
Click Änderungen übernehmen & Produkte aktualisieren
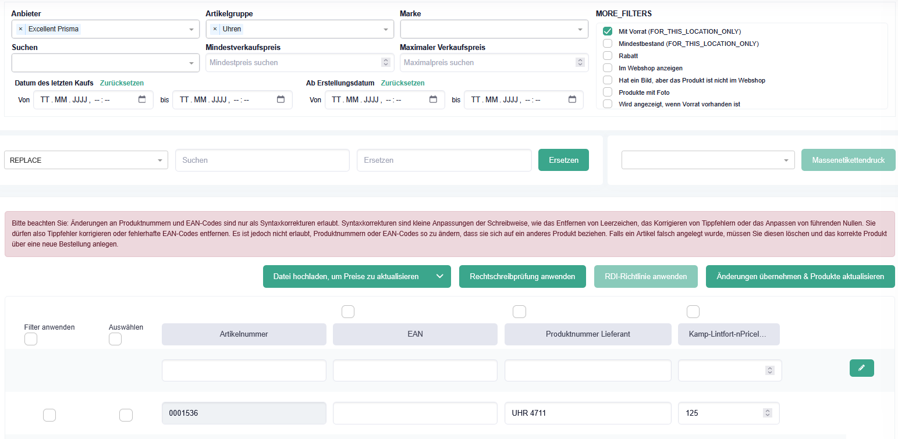(800, 277)
